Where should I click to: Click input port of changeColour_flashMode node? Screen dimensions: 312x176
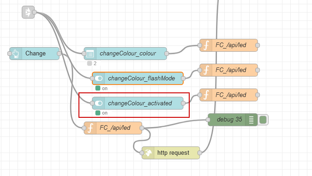tap(92, 79)
